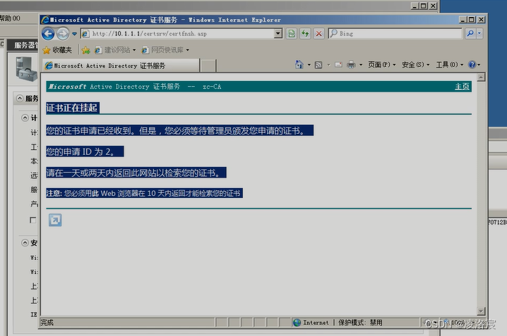Collapse the 服务 section in Server Manager

20,99
